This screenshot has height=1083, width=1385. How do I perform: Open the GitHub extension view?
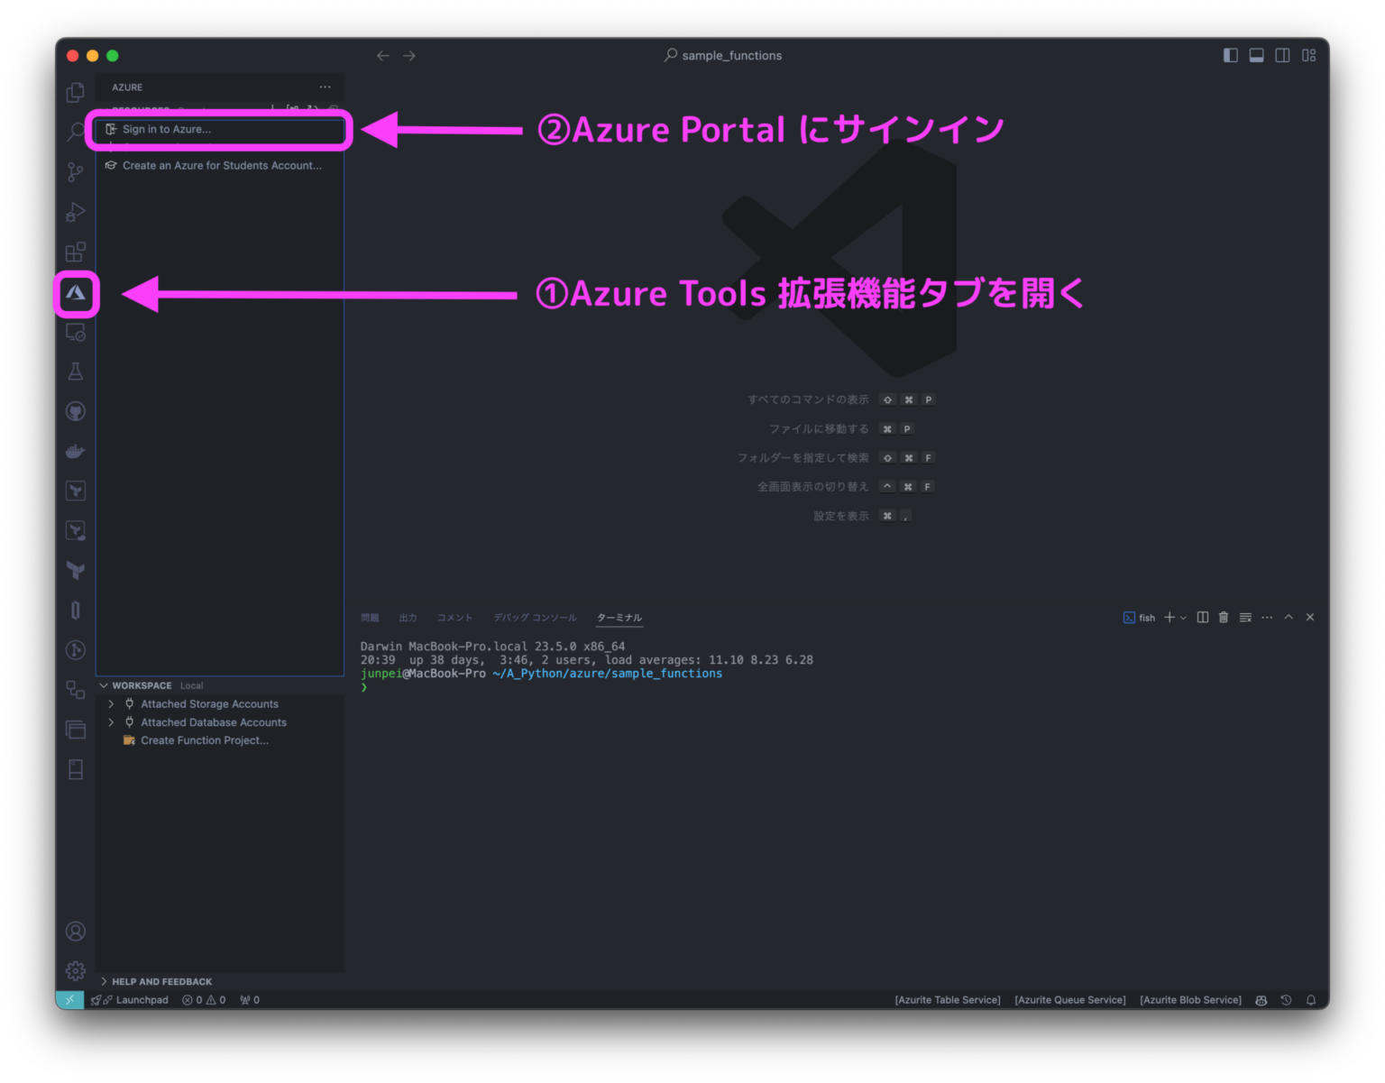tap(75, 411)
